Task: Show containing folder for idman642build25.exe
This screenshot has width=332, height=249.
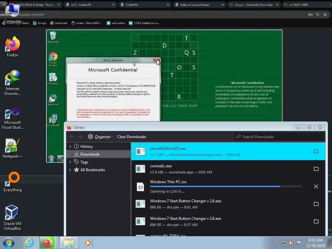Action: tap(316, 151)
